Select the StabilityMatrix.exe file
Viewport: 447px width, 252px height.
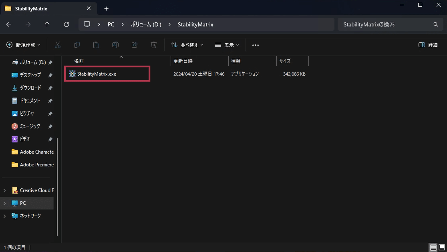pos(107,74)
